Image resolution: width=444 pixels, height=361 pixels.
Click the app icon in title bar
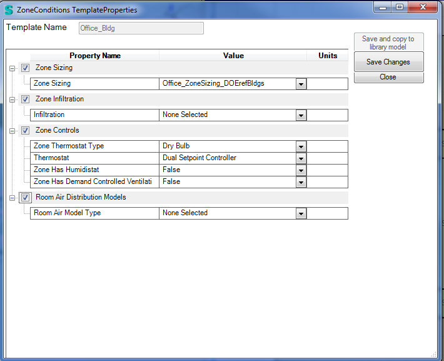click(9, 10)
